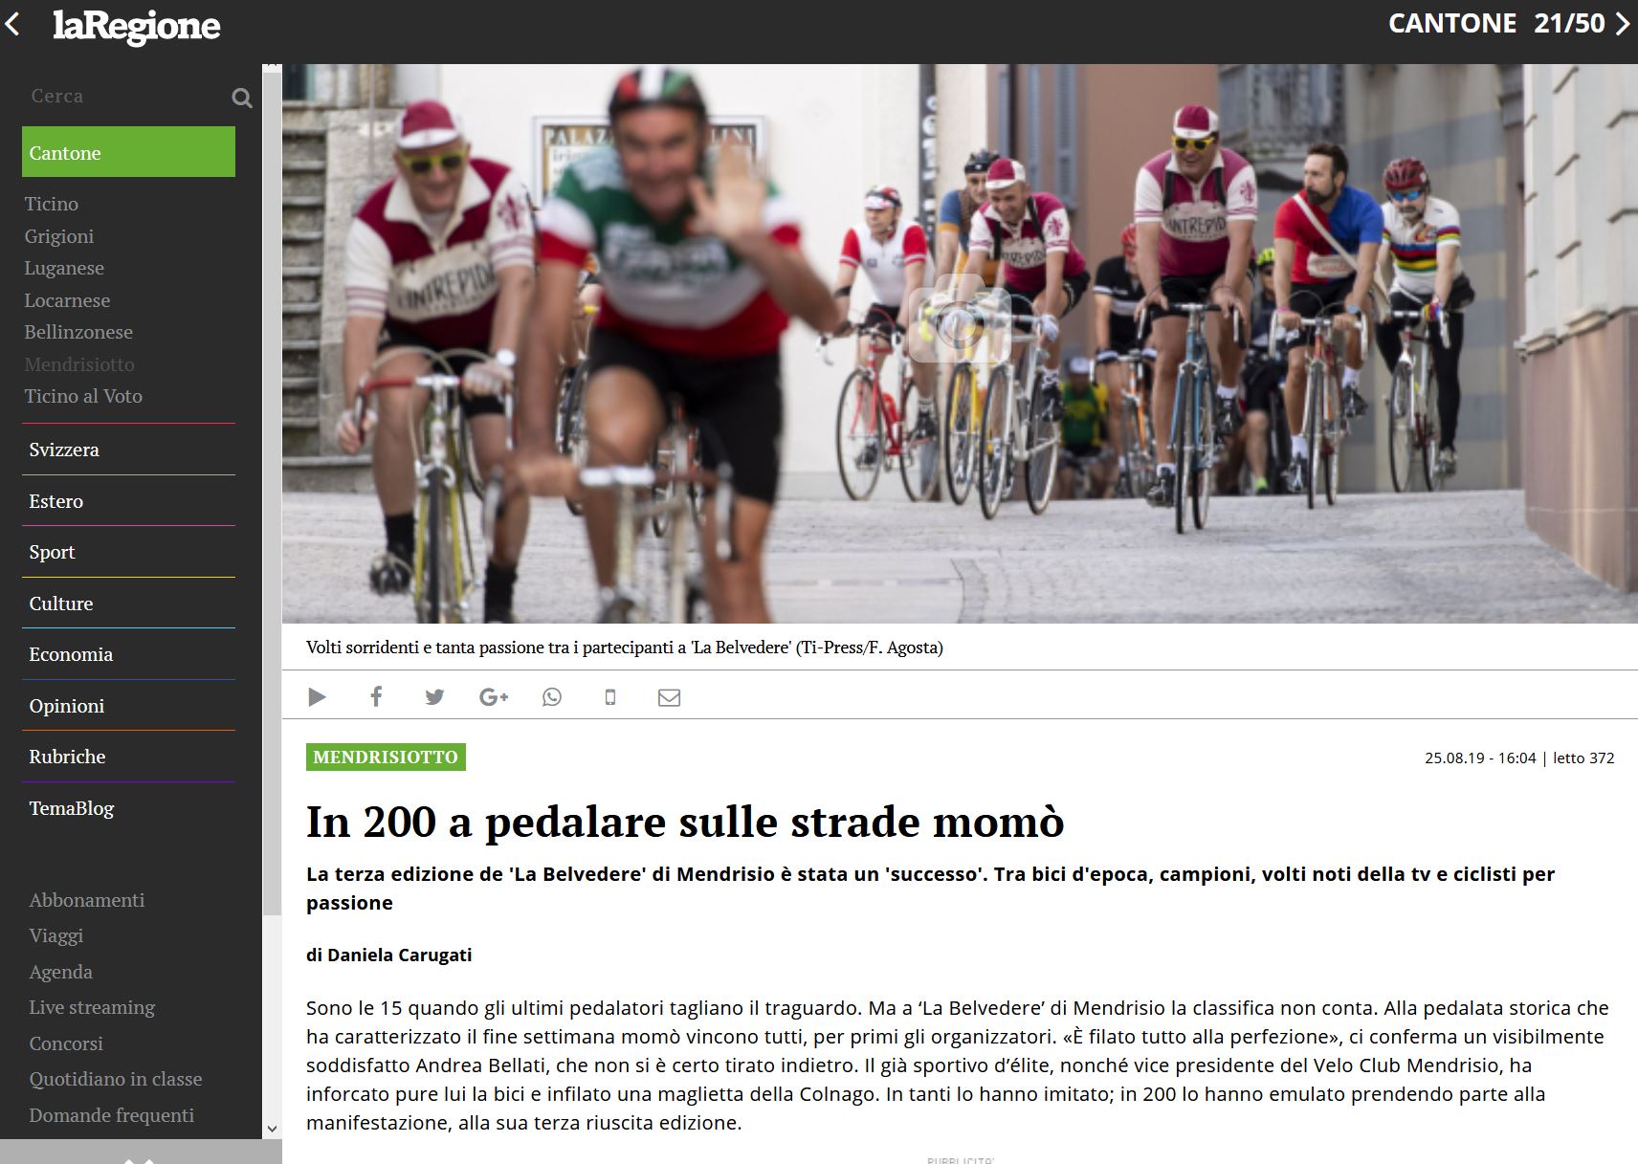The width and height of the screenshot is (1638, 1164).
Task: Click into the Cerca search field
Action: pos(124,96)
